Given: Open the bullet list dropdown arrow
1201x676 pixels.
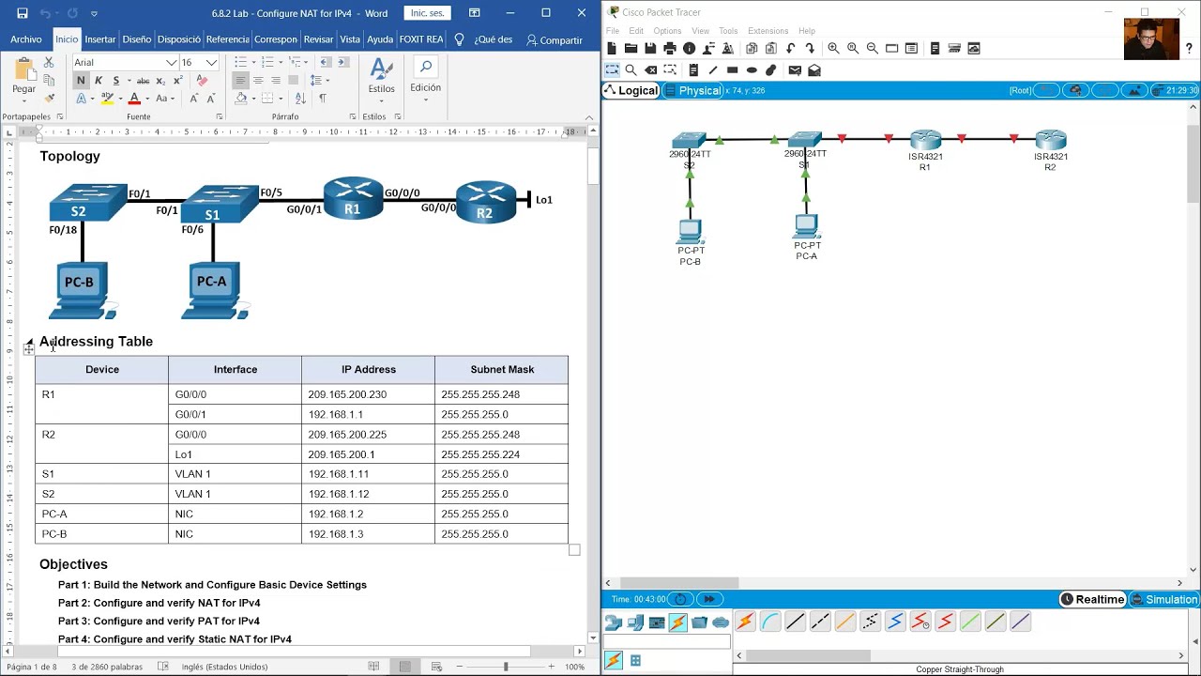Looking at the screenshot, I should (x=253, y=62).
